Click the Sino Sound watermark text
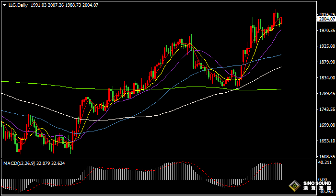Screen dimensions: 336x196 click(x=317, y=185)
